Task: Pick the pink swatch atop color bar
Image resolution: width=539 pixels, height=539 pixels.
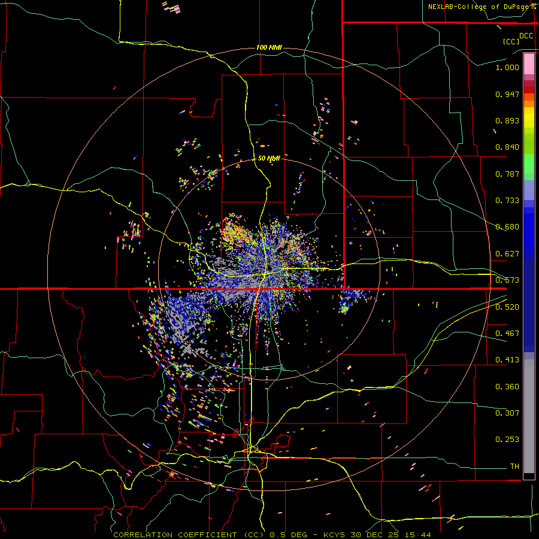Action: [x=529, y=63]
